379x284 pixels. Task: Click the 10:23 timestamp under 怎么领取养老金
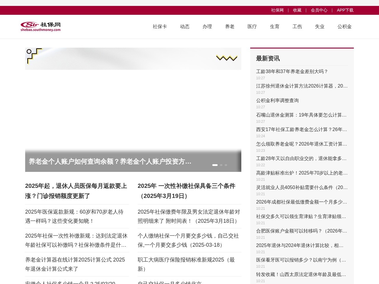pos(261,151)
